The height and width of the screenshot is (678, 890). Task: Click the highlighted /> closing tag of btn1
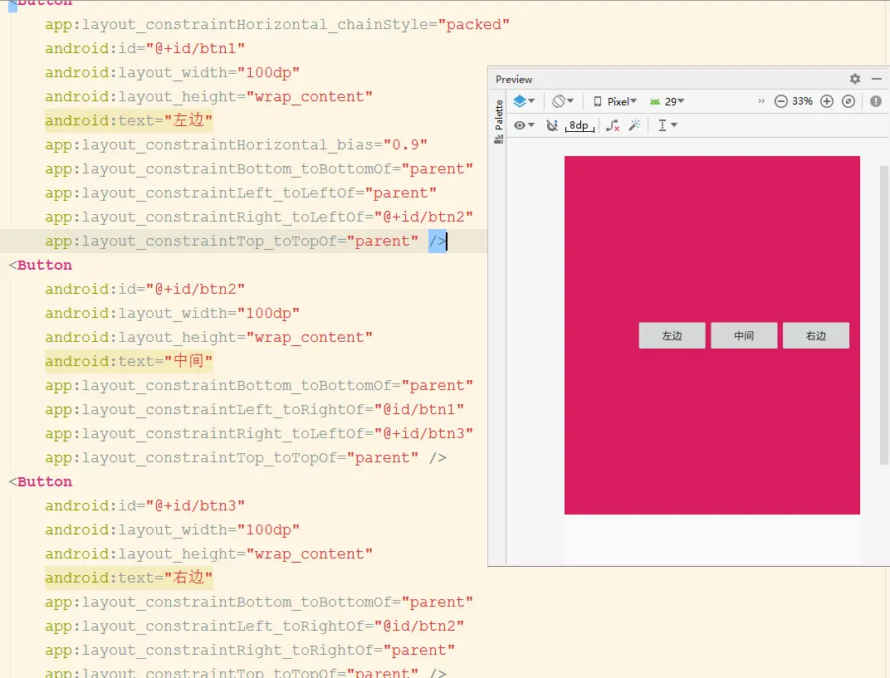[437, 241]
